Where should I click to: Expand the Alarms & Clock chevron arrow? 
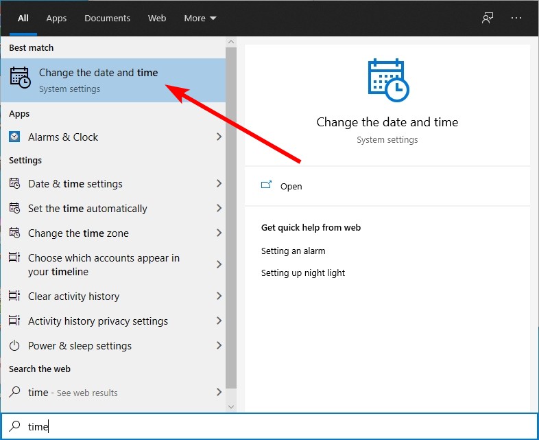(219, 137)
